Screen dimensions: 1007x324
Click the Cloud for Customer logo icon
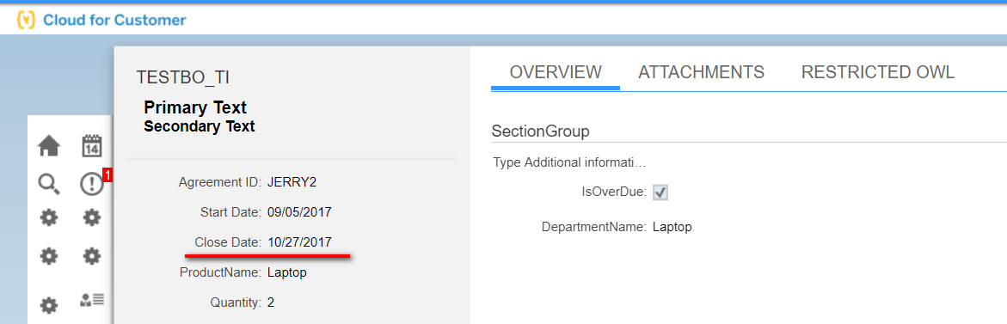[27, 20]
